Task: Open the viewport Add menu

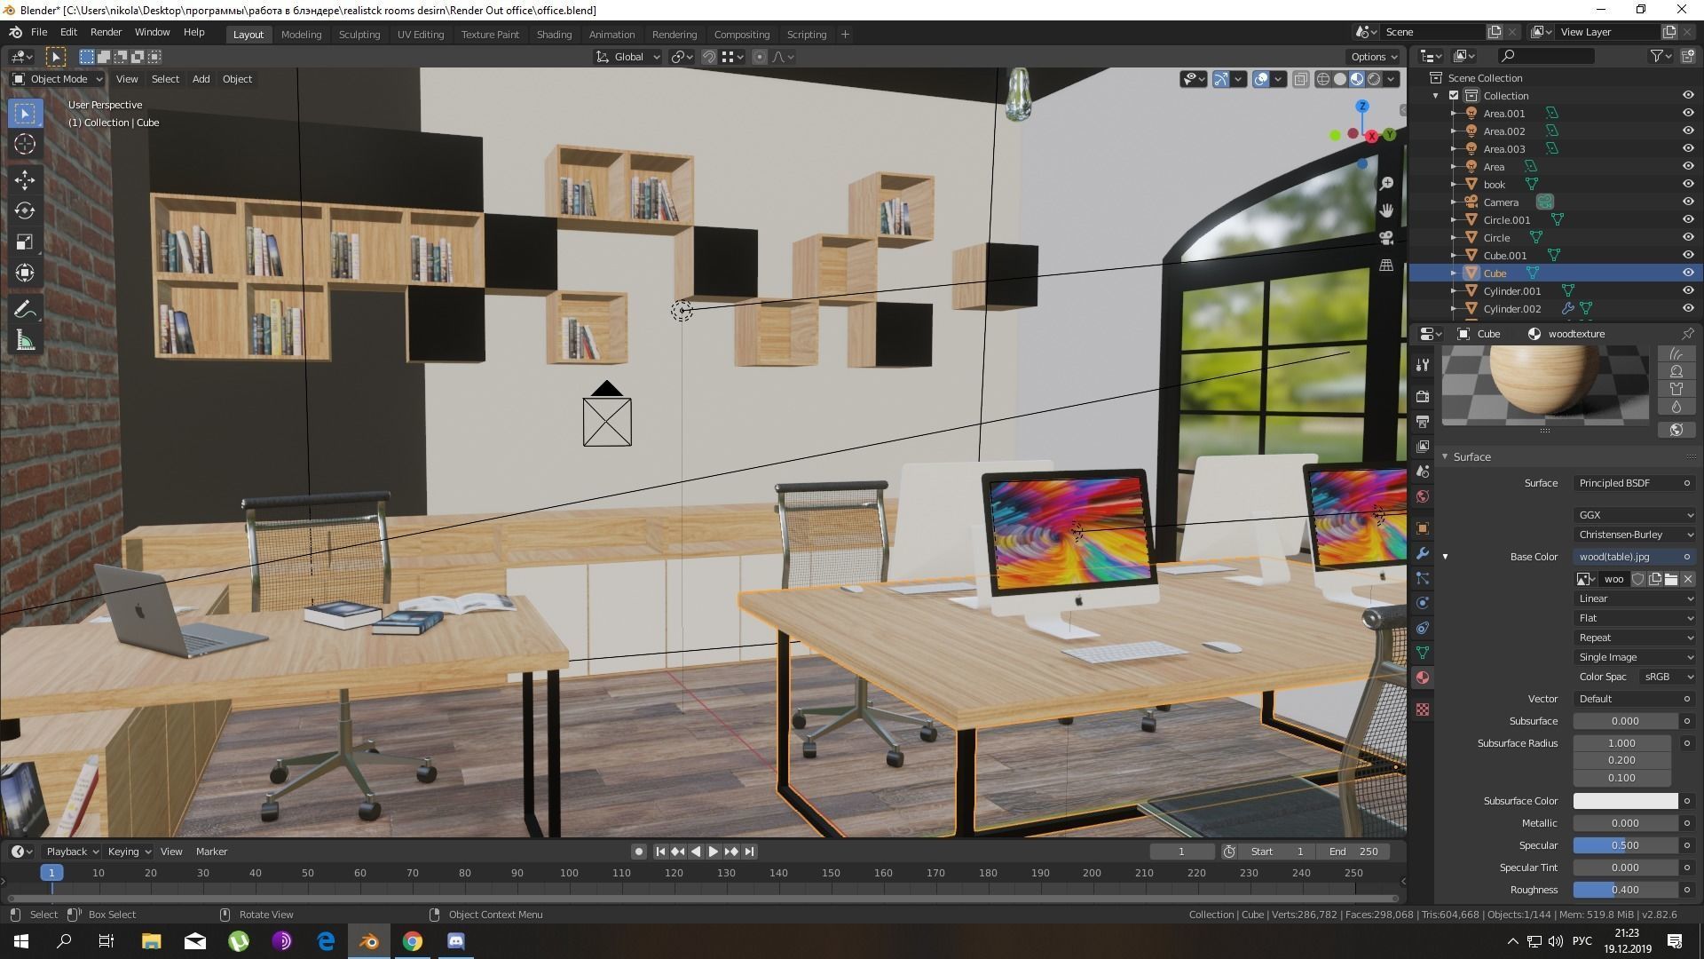Action: point(201,79)
